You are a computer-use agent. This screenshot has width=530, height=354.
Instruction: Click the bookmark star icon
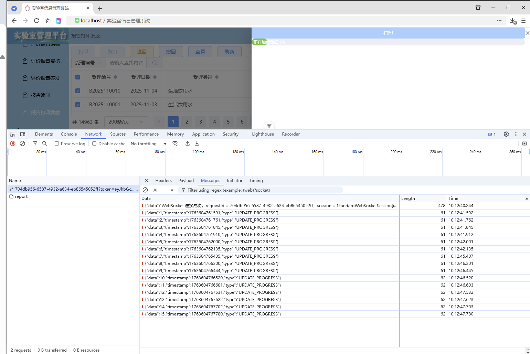coord(48,21)
